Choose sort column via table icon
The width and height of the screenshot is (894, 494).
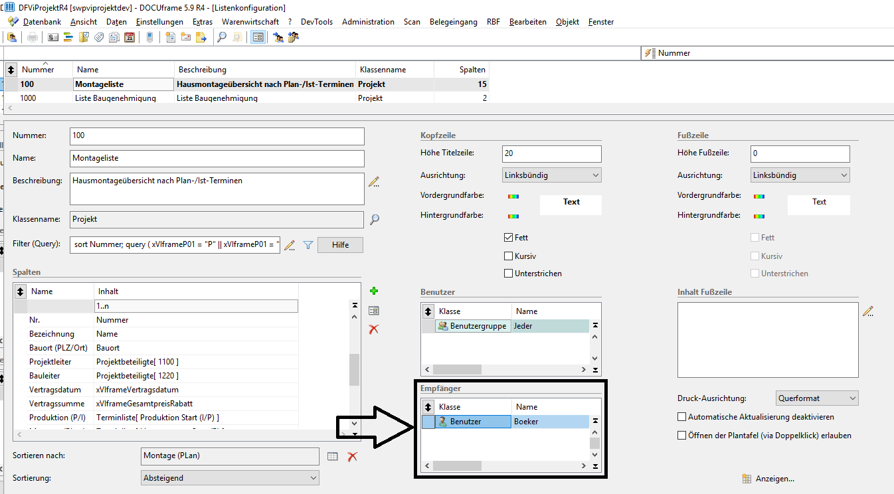tap(333, 456)
